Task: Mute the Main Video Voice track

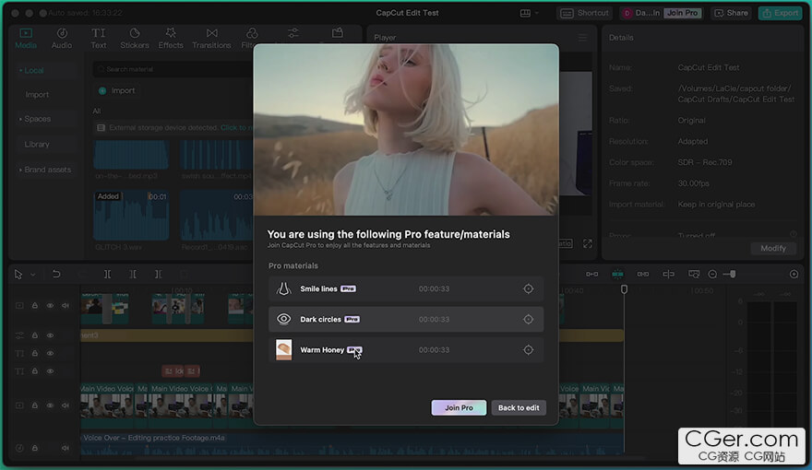Action: [x=66, y=405]
